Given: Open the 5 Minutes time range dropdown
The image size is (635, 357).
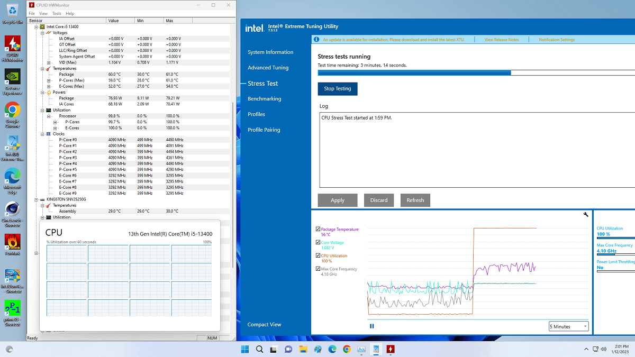Looking at the screenshot, I should click(x=569, y=326).
